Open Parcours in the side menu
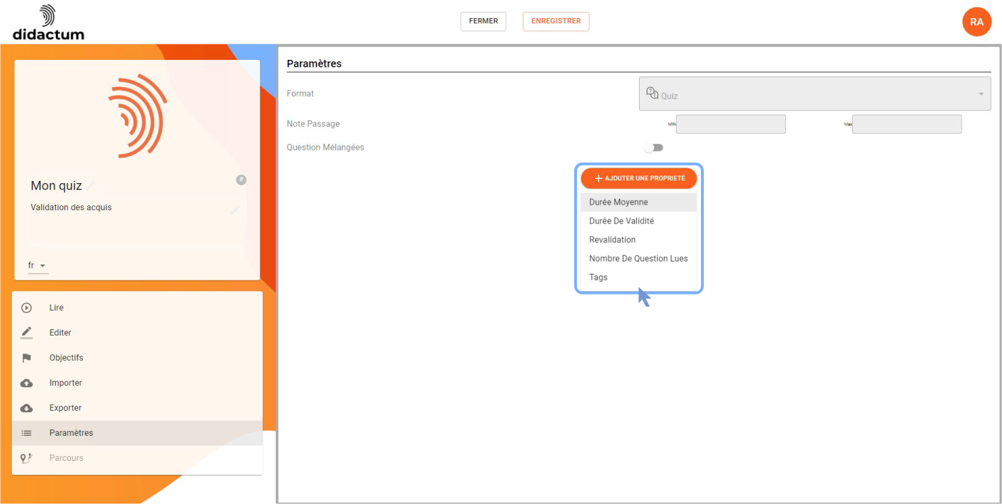 [137, 458]
